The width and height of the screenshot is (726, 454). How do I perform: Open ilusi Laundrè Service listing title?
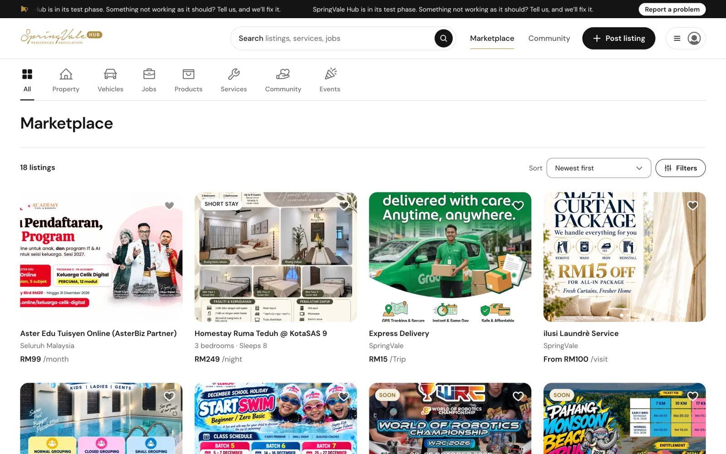click(581, 333)
